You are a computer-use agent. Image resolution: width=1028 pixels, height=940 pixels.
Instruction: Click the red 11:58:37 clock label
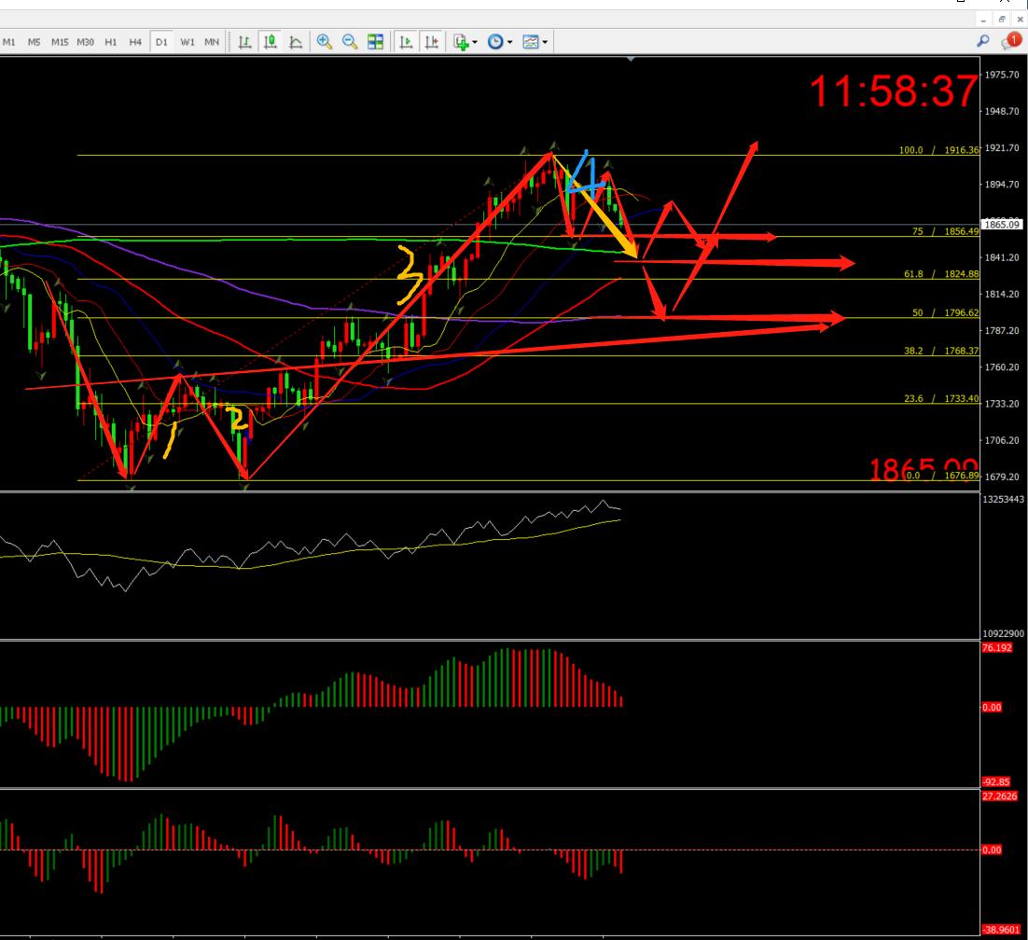(895, 91)
